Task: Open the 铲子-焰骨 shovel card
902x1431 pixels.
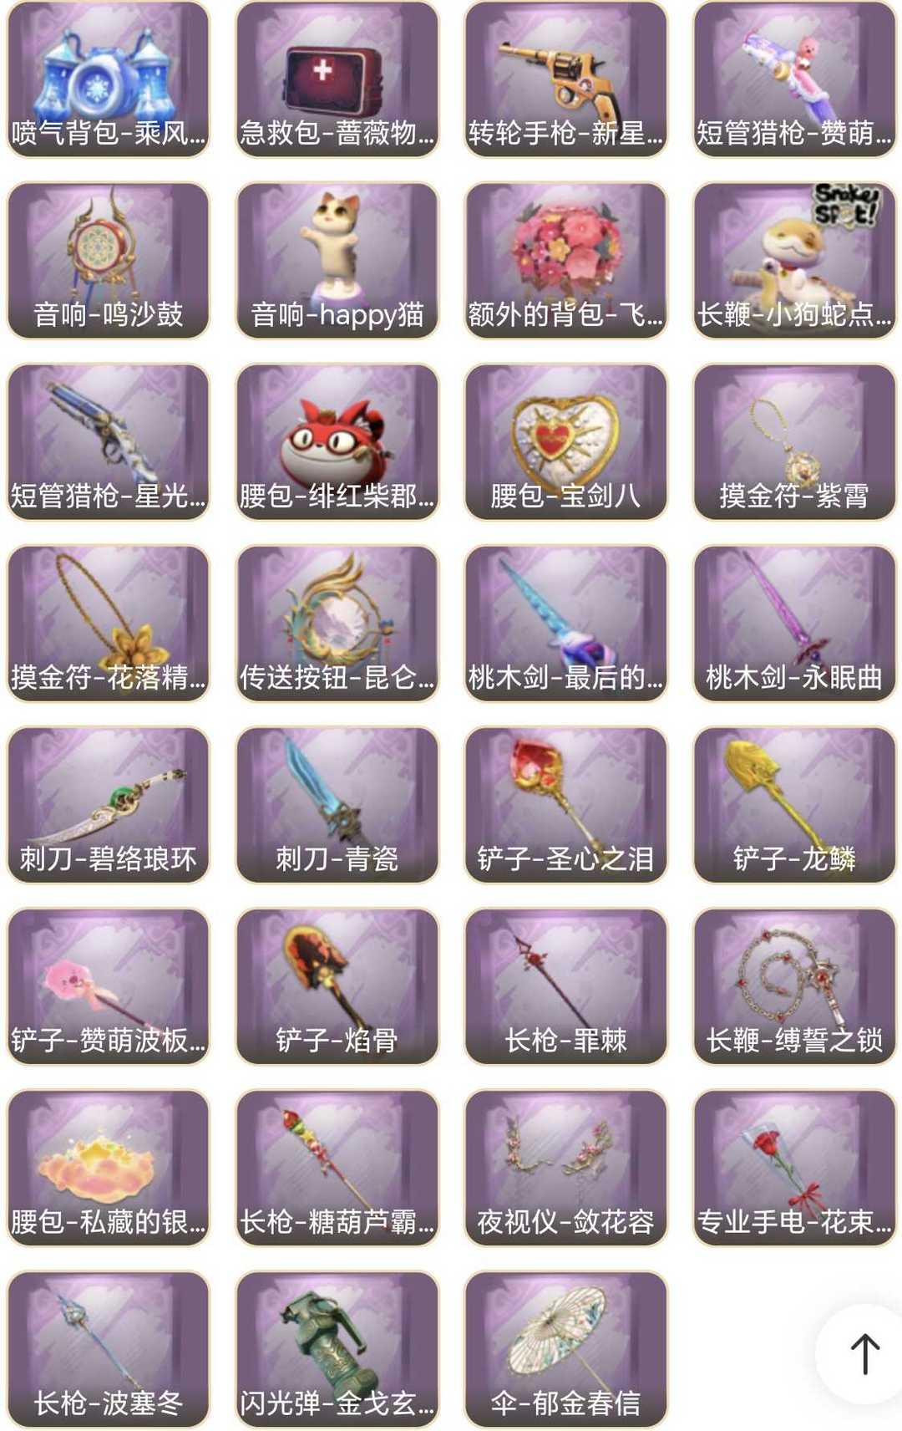Action: (337, 986)
